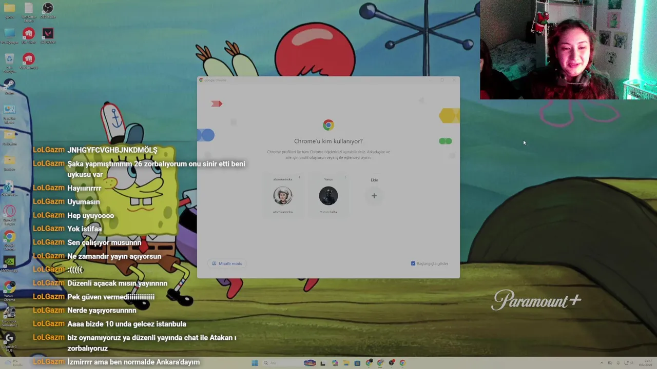Open File Explorer from taskbar
657x369 pixels.
pyautogui.click(x=346, y=363)
